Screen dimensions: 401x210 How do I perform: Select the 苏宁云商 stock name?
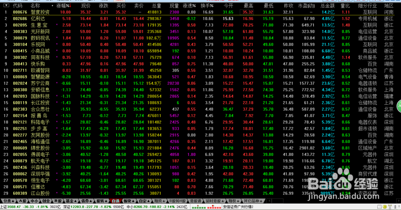coord(40,84)
